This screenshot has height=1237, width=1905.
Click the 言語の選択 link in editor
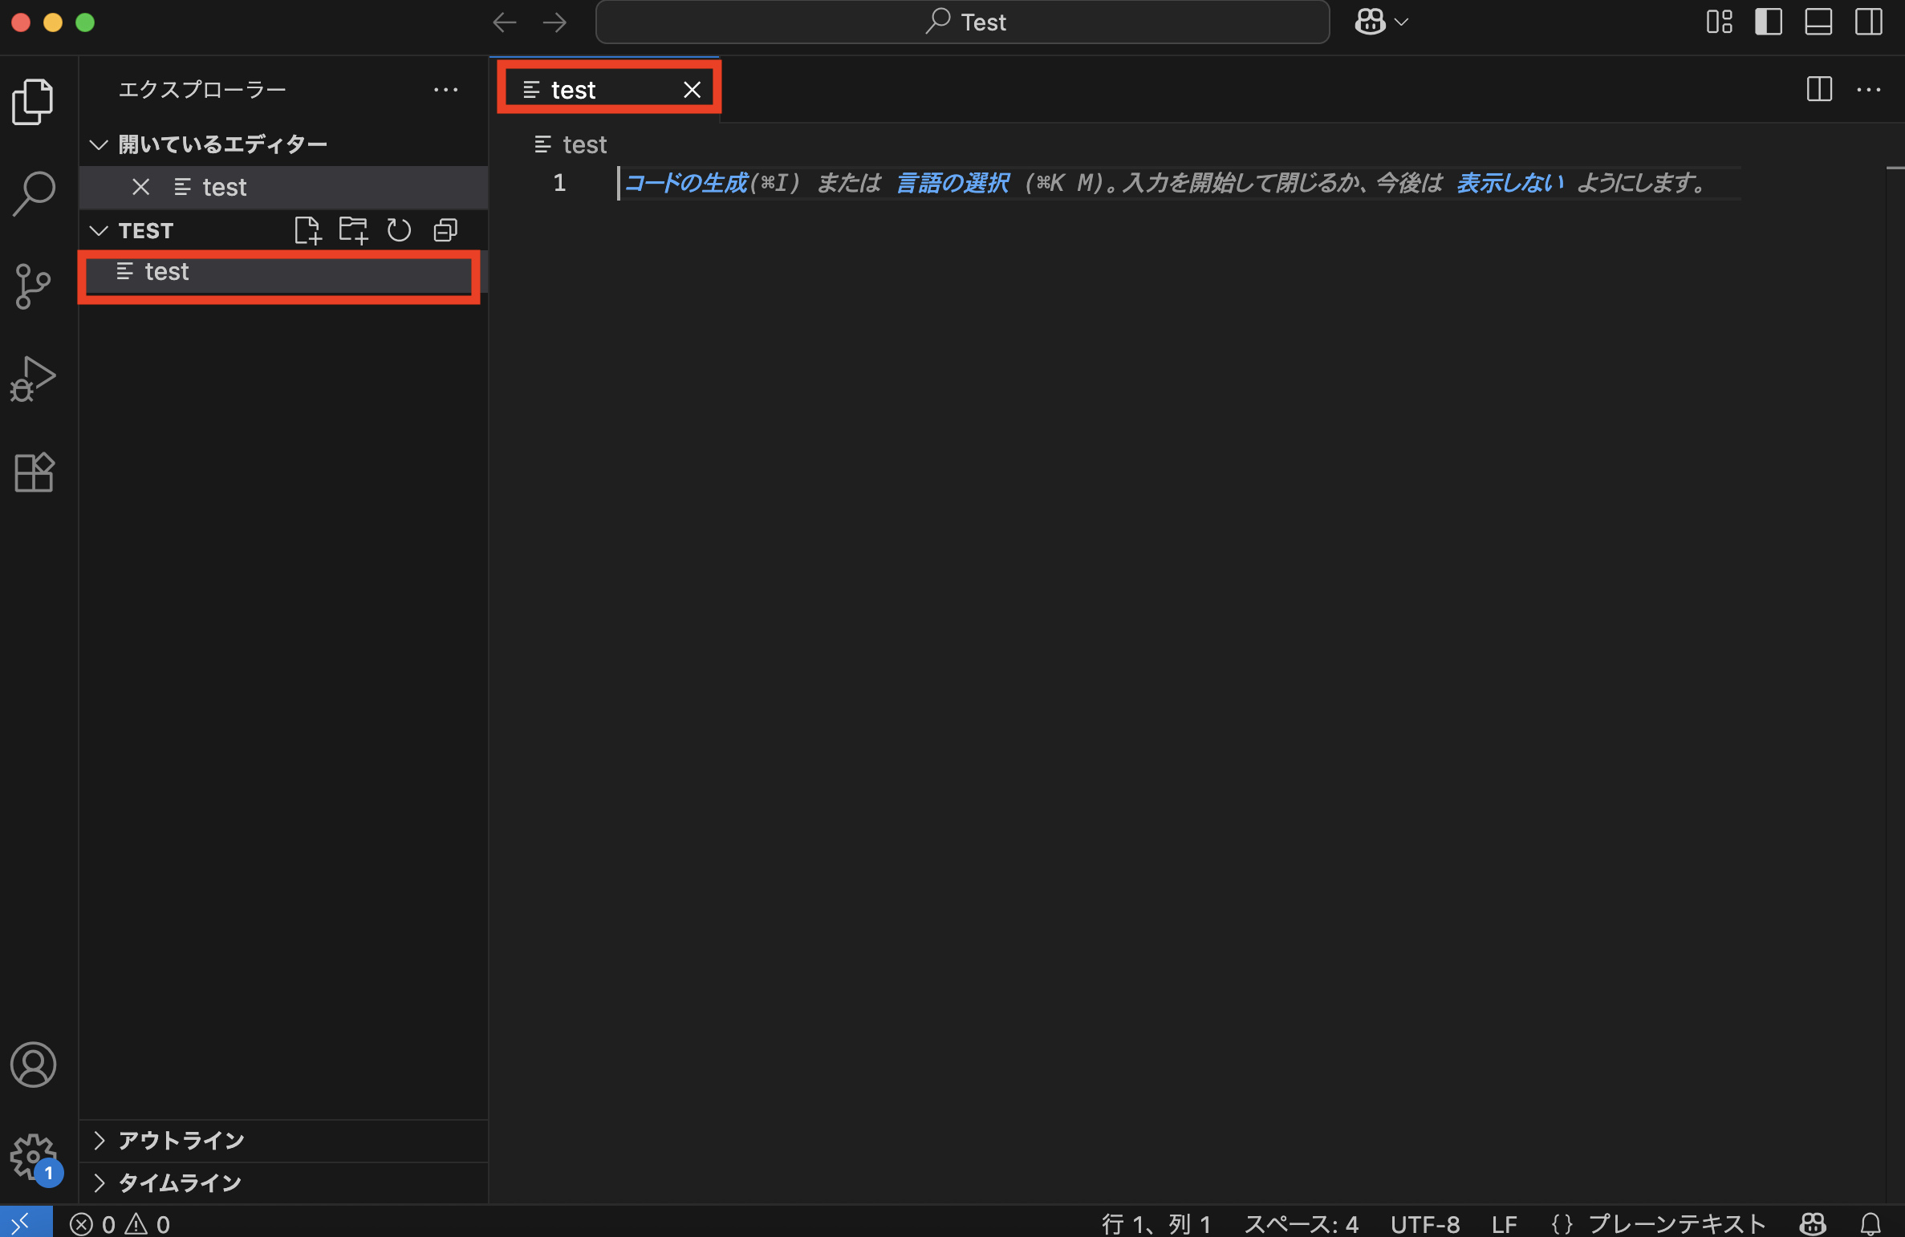[x=952, y=184]
